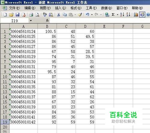Open Help question mark icon
The height and width of the screenshot is (133, 150).
click(x=148, y=15)
